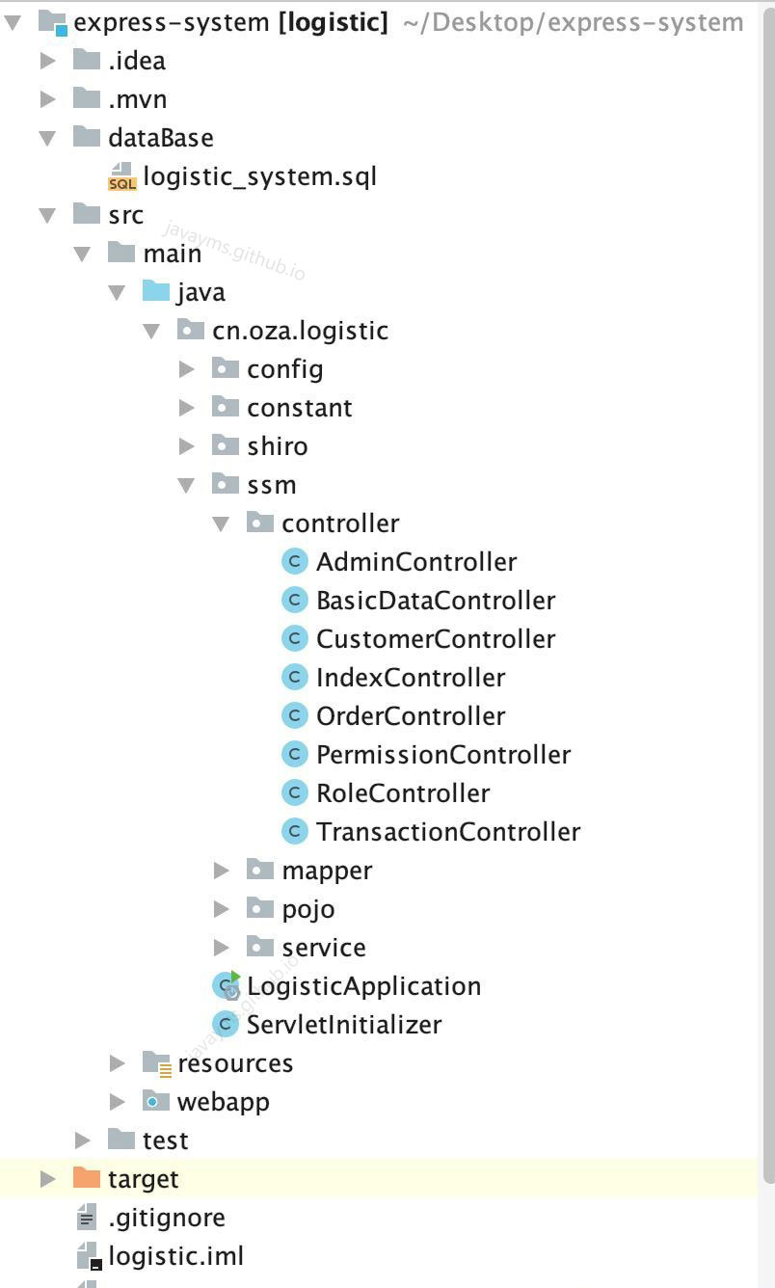Select the pojo package
Image resolution: width=775 pixels, height=1288 pixels.
pyautogui.click(x=310, y=908)
